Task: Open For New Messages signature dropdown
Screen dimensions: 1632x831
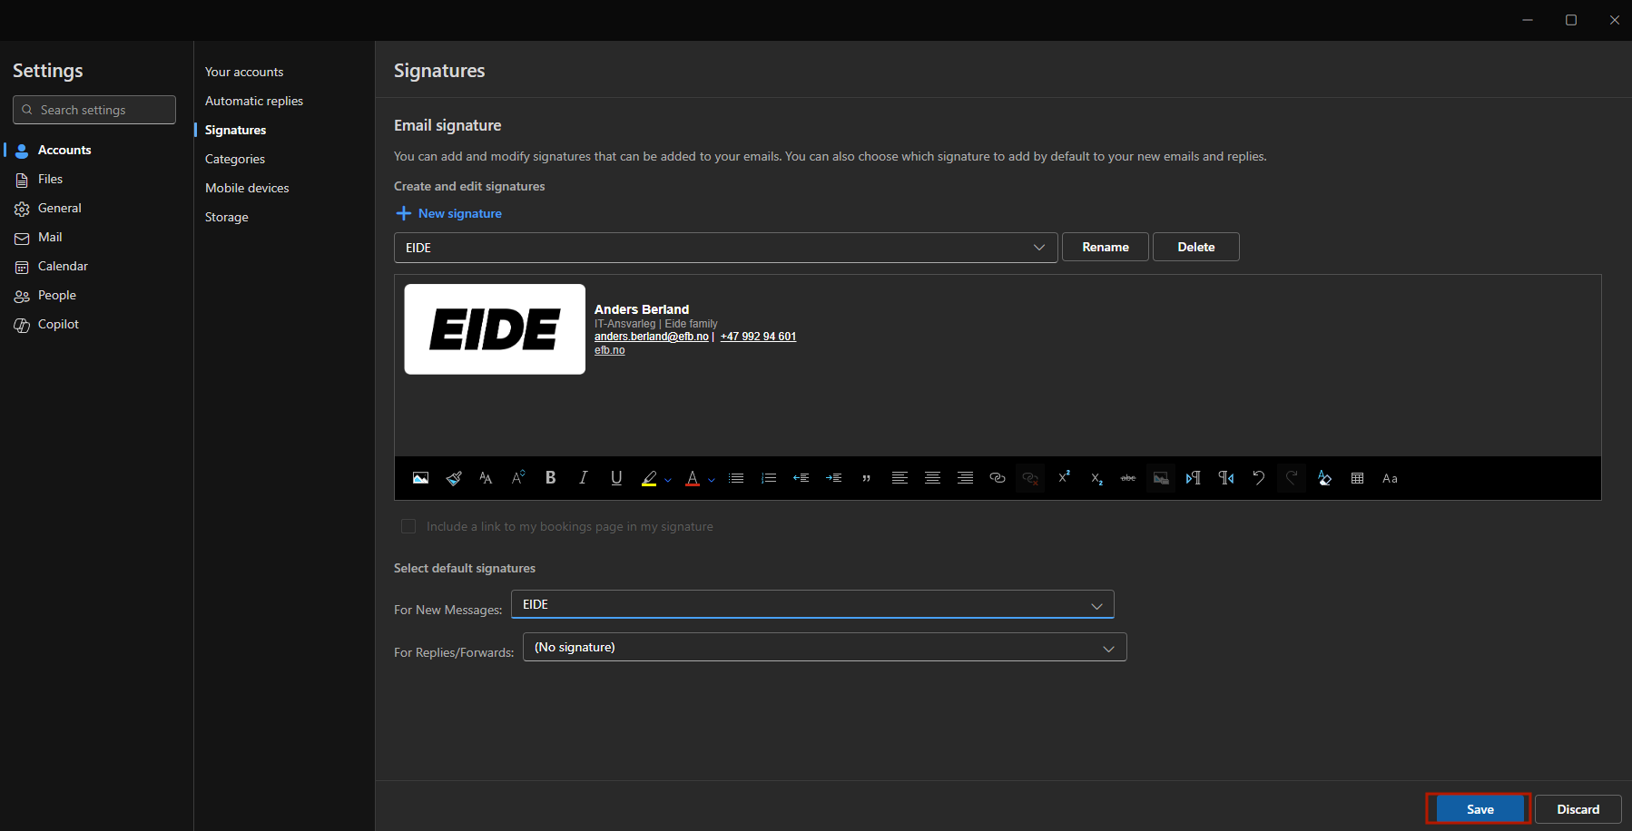Action: pos(812,604)
